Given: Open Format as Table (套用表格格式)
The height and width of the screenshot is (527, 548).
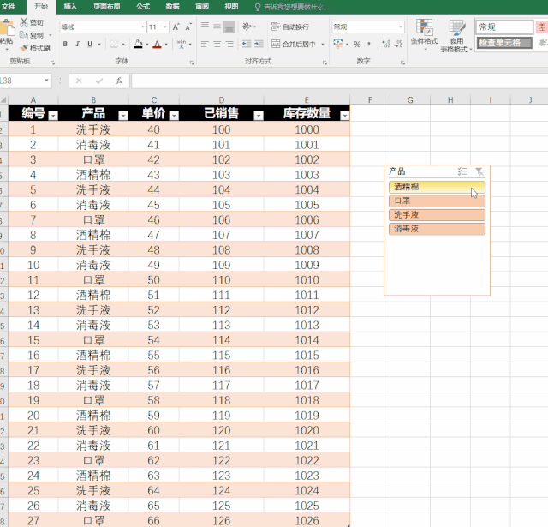Looking at the screenshot, I should click(456, 36).
